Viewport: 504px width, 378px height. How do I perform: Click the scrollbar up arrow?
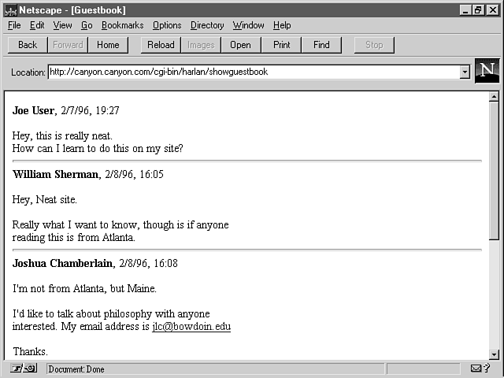click(x=494, y=98)
